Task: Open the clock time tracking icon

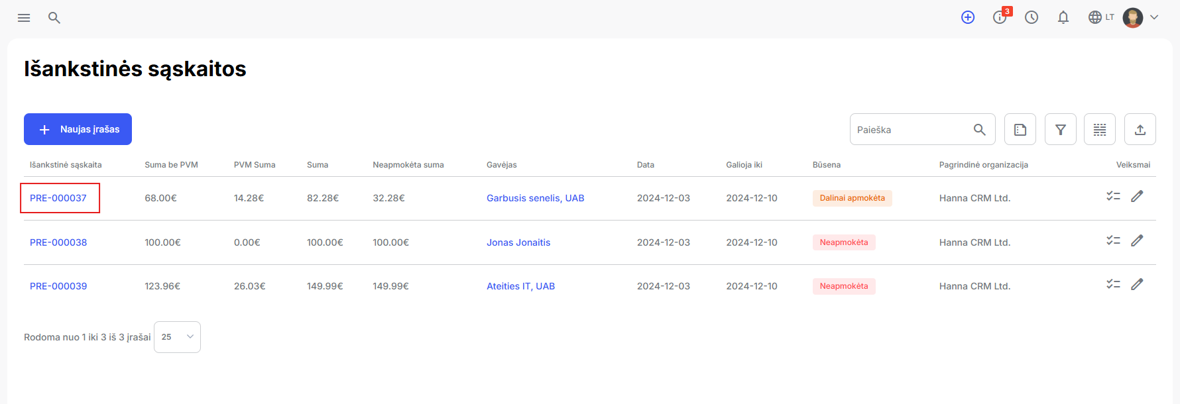Action: click(x=1032, y=17)
